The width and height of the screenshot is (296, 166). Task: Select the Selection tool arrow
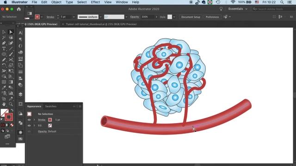pyautogui.click(x=4, y=32)
